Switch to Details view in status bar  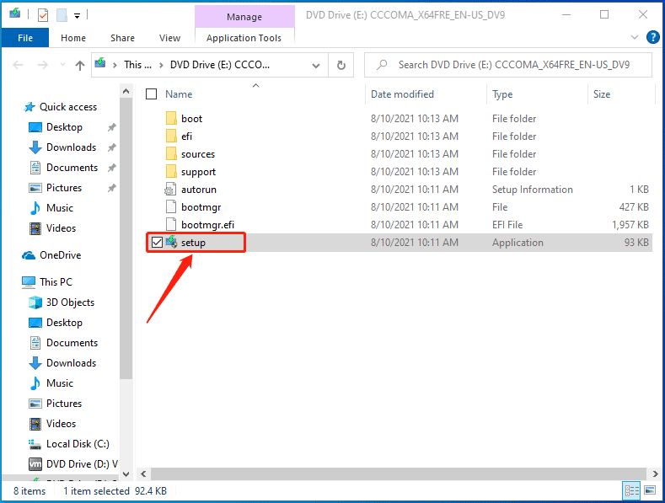[x=632, y=490]
